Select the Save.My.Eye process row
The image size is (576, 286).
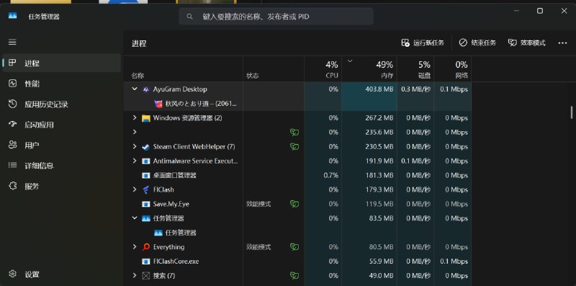coord(297,204)
